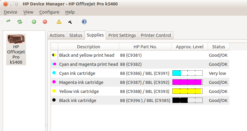Click the blank row-marker column header

tap(55, 47)
